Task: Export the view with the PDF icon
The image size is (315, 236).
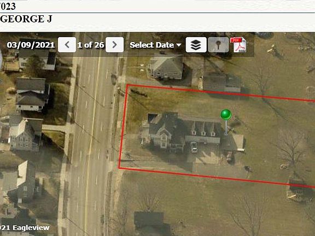Action: pos(239,45)
